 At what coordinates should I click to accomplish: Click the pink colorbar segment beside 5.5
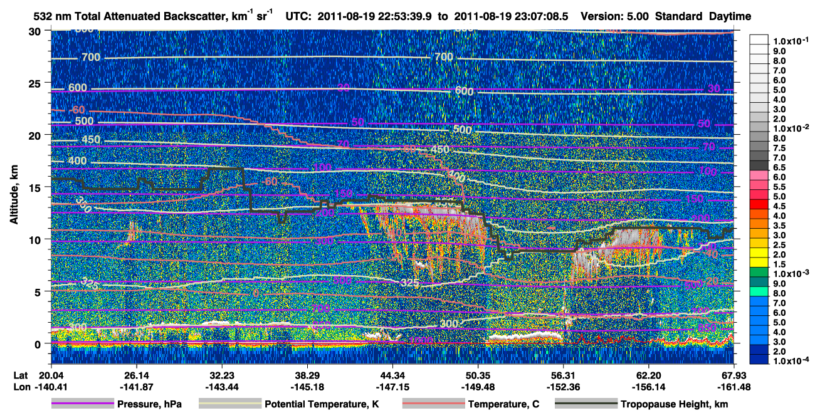[x=759, y=185]
